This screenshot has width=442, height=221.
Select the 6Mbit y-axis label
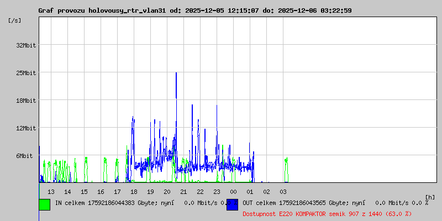click(24, 156)
